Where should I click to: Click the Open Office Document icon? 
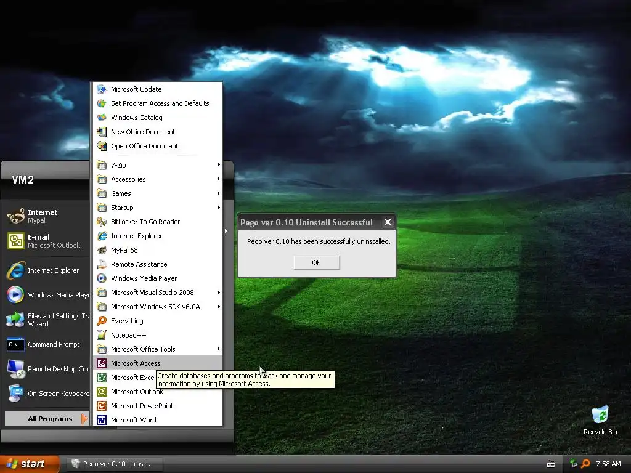point(102,146)
